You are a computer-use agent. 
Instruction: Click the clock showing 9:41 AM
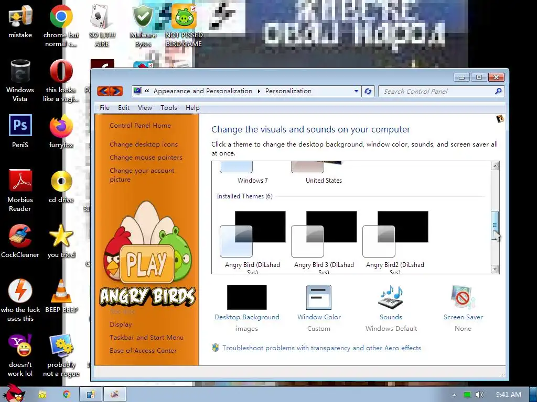click(509, 395)
